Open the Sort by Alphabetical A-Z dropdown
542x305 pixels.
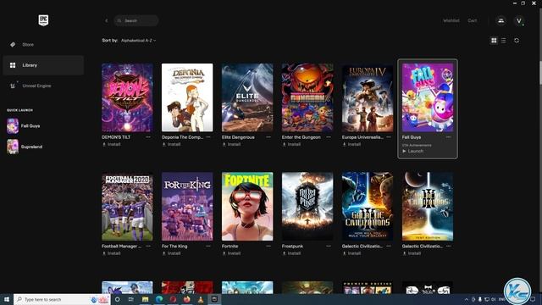pos(138,41)
